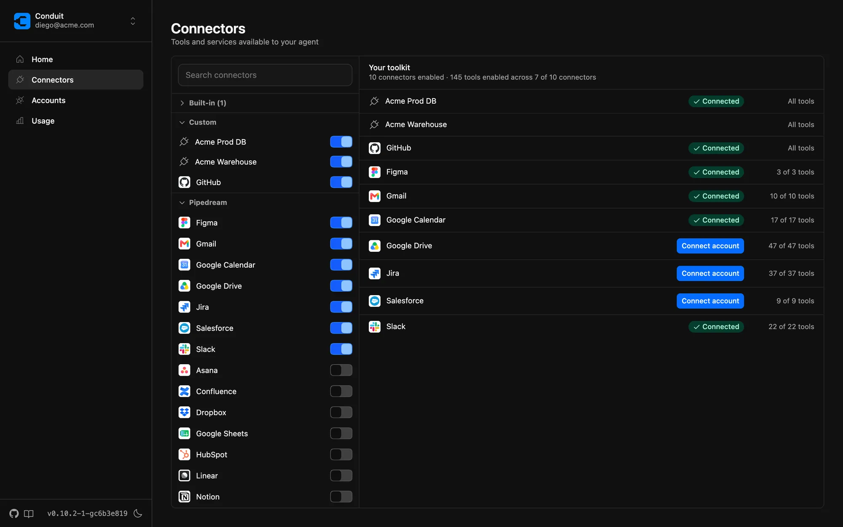
Task: Click the Salesforce icon in the connector list
Action: tap(184, 328)
